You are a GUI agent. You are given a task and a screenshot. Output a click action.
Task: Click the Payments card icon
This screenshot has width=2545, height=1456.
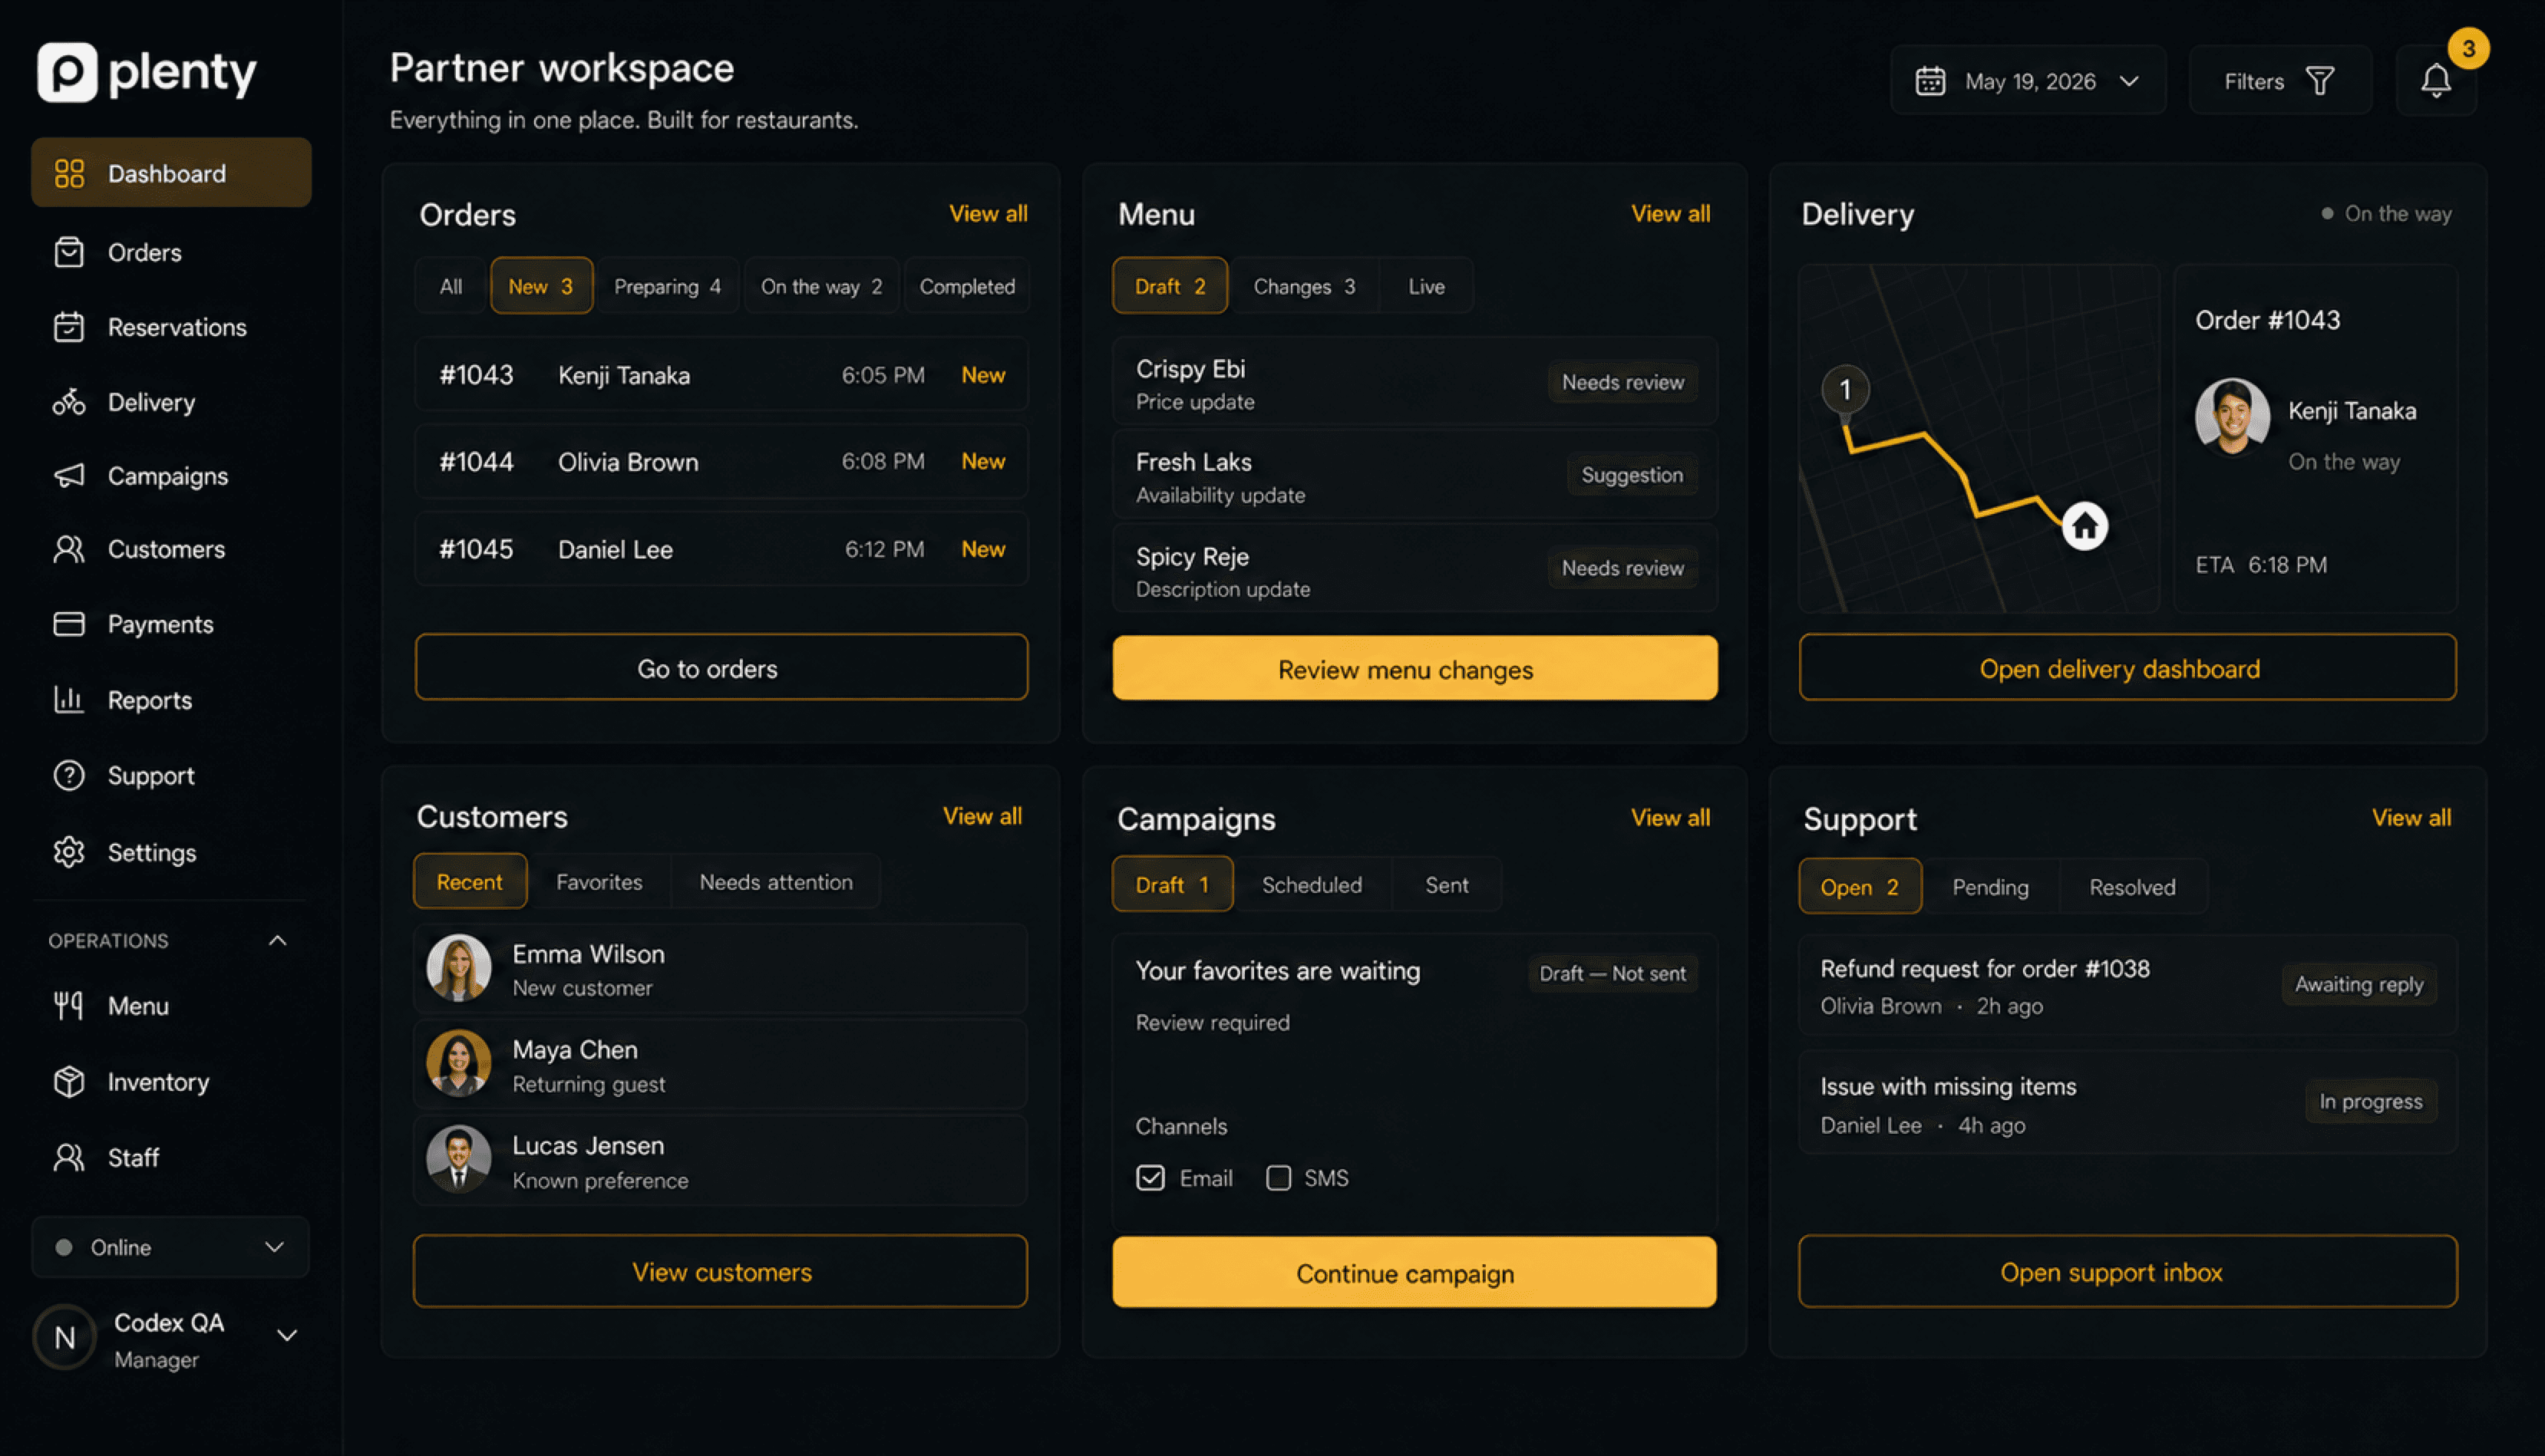point(69,624)
